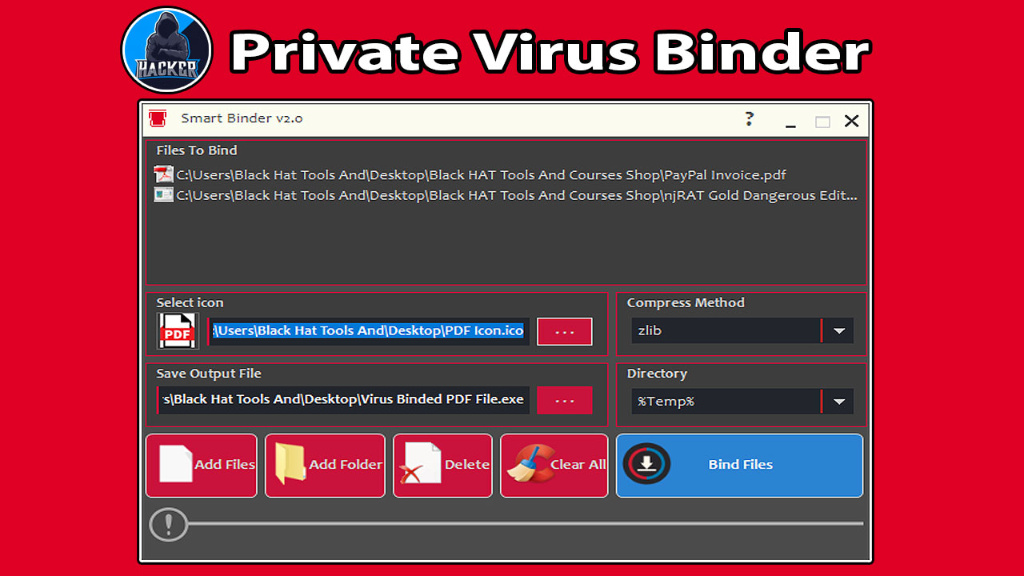Click the Directory label

coord(657,374)
